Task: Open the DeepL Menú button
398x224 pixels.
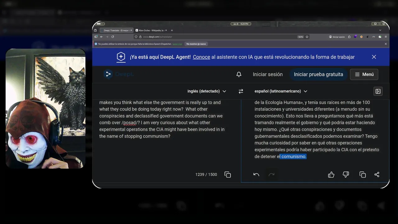Action: pos(364,74)
